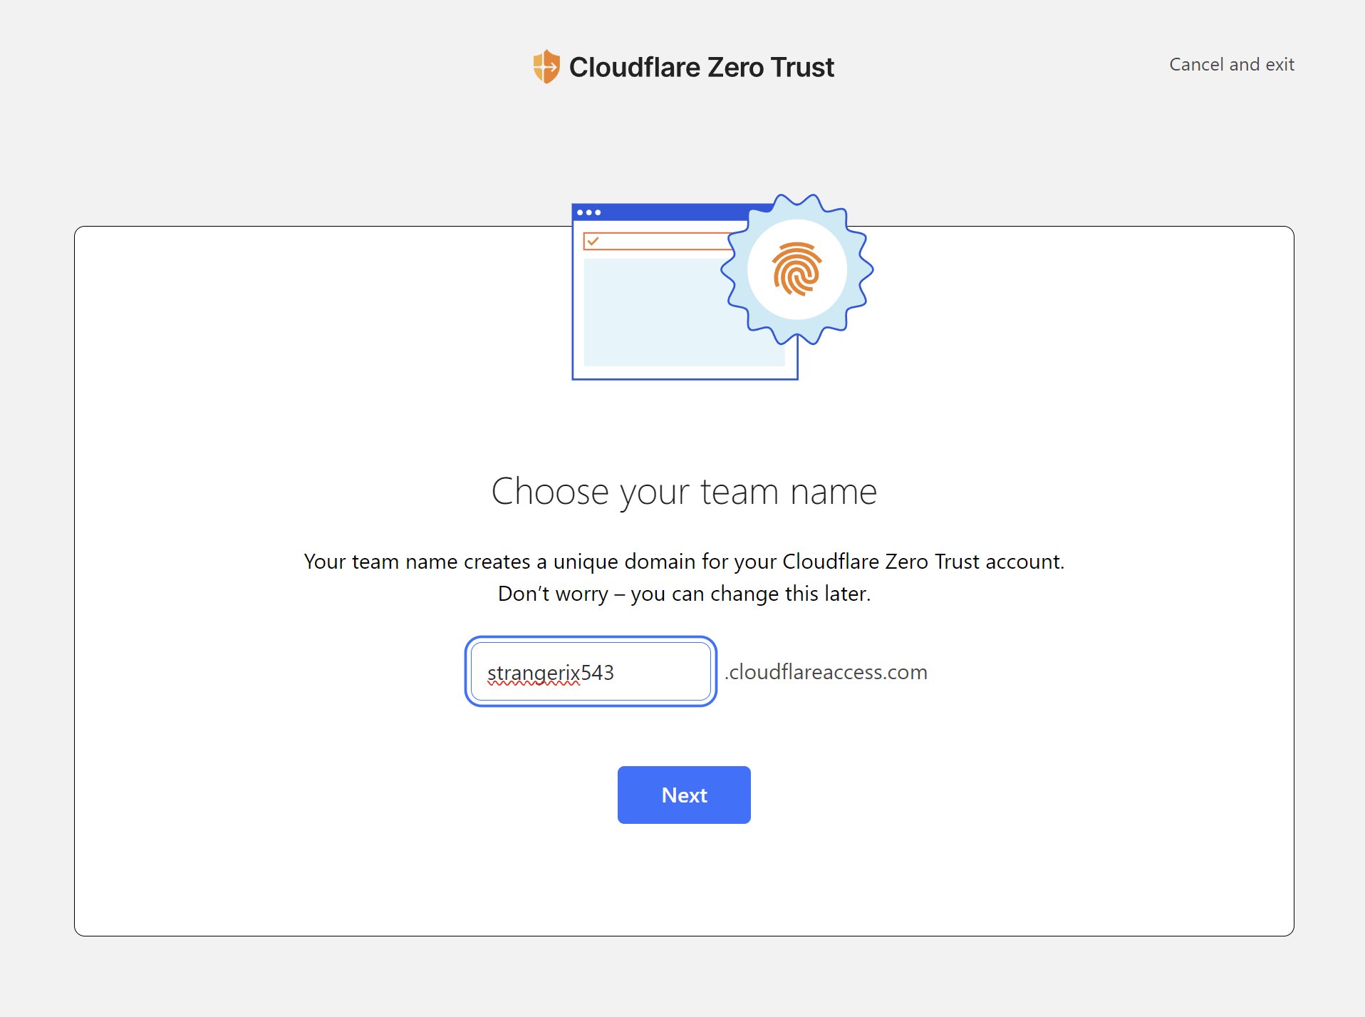Screen dimensions: 1365x1017
Task: Click the word "Cloudflare" in the header title
Action: tap(635, 67)
